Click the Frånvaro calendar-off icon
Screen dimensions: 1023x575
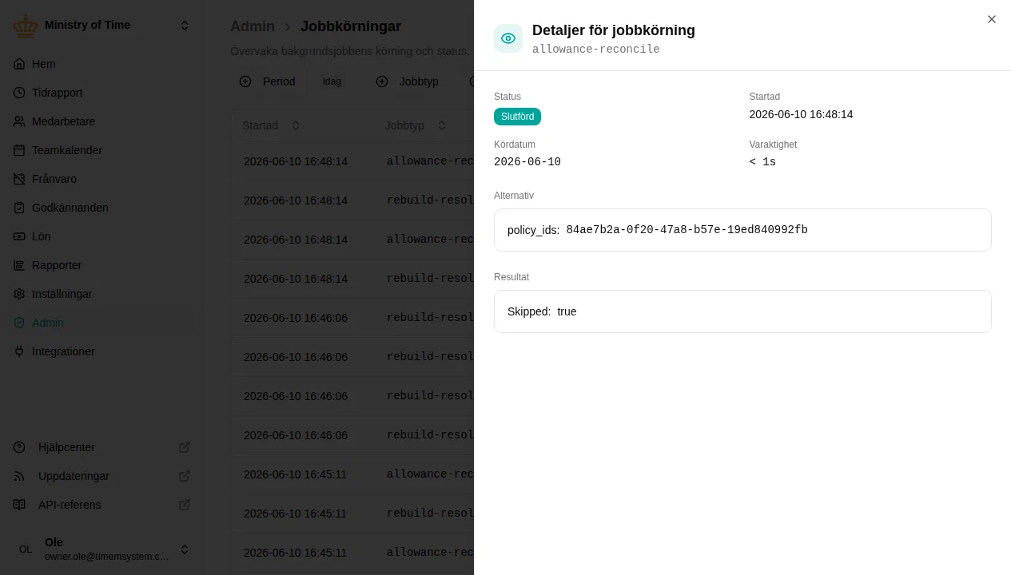click(x=19, y=179)
